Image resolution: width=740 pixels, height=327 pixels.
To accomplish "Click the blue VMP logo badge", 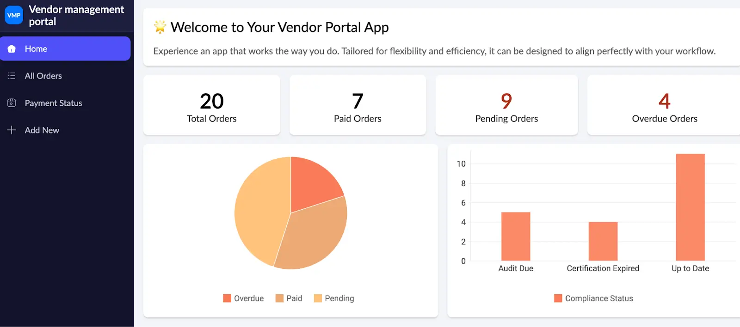I will (13, 15).
